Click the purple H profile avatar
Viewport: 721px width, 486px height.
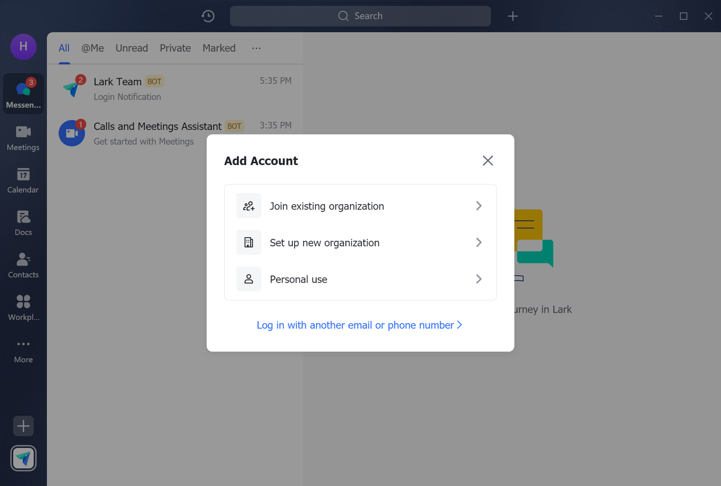23,46
